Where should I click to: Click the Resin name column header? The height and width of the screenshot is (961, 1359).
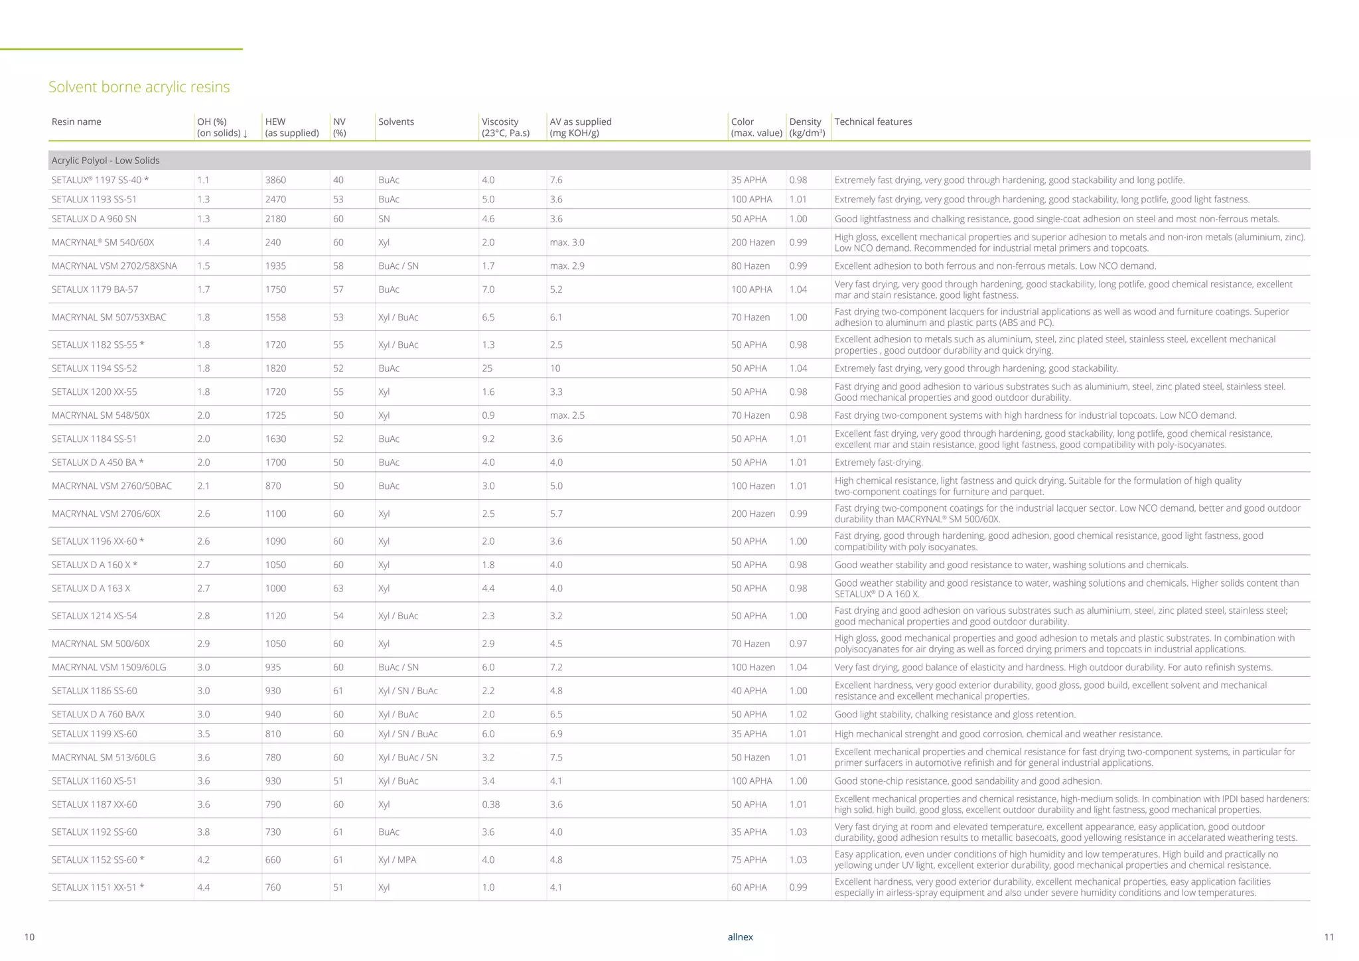point(76,121)
